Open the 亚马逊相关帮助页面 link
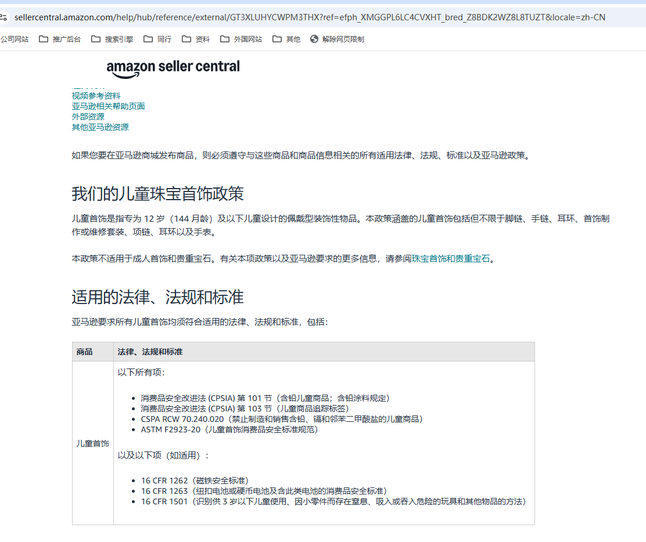This screenshot has width=646, height=542. point(109,106)
